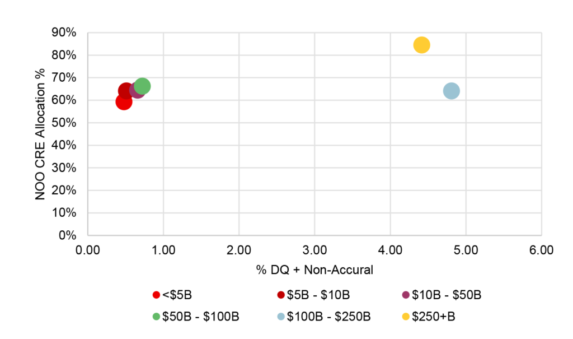The height and width of the screenshot is (339, 573).
Task: Click the <$5B legend color marker
Action: [x=156, y=294]
